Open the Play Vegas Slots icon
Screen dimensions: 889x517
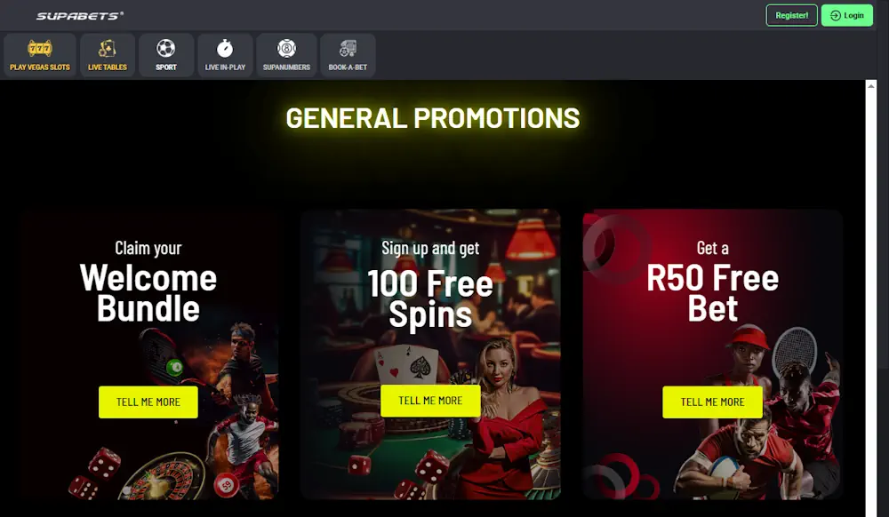click(x=40, y=48)
